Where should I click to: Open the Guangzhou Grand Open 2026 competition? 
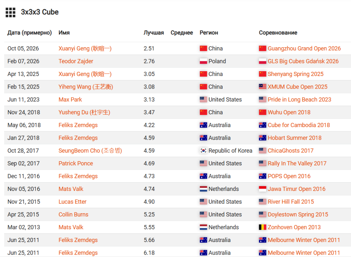coord(304,49)
